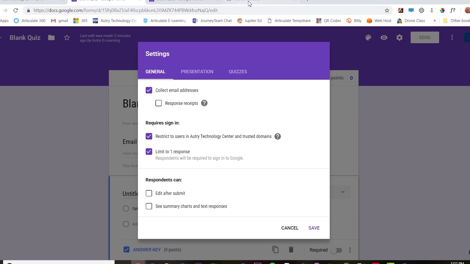Click the Answer Key link
This screenshot has height=264, width=470.
[x=147, y=250]
